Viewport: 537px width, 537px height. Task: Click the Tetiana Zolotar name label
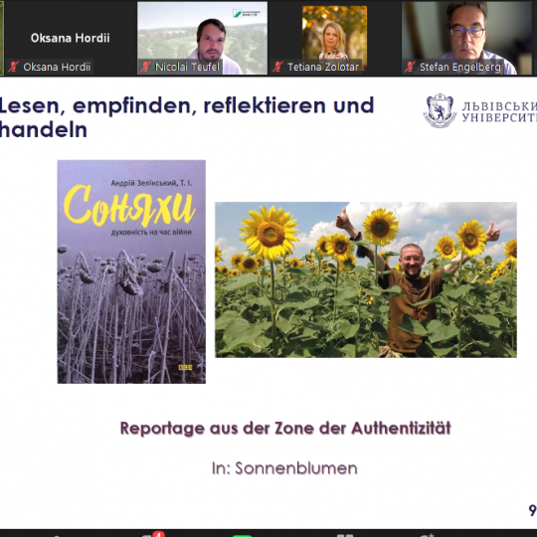click(x=323, y=67)
